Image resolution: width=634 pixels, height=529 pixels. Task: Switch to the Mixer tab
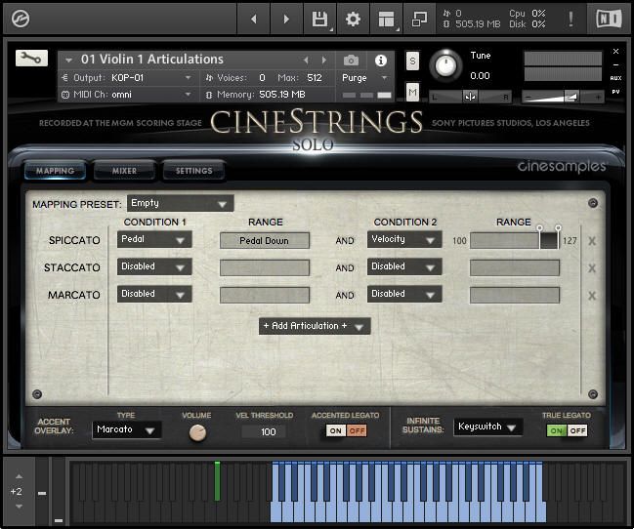coord(124,171)
